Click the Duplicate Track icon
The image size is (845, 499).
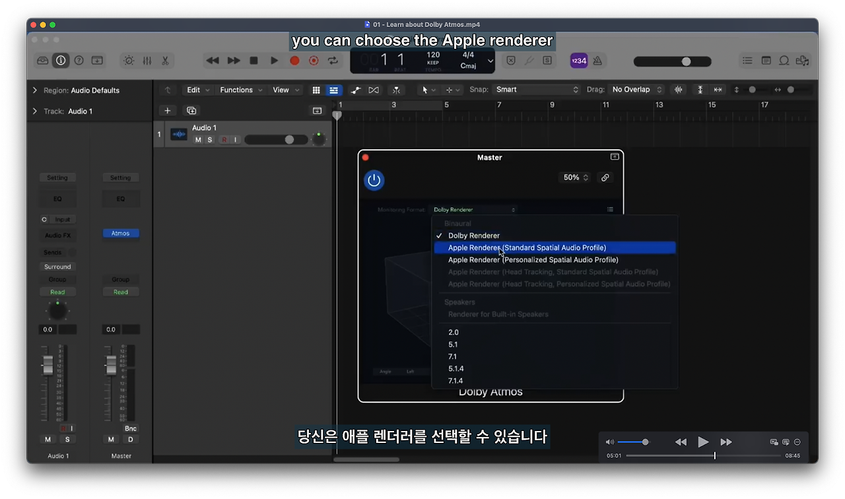pos(191,111)
